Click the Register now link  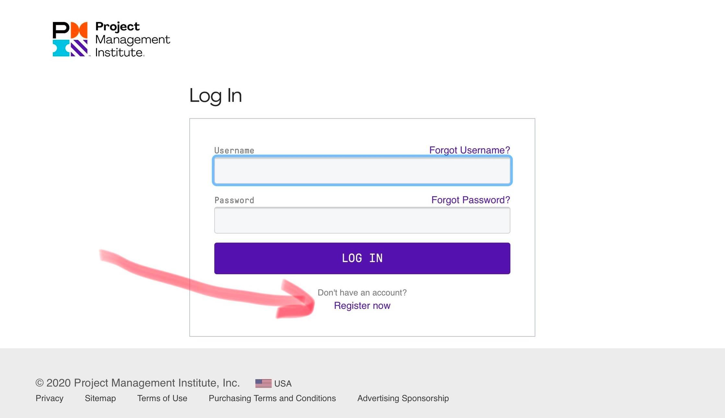(362, 306)
